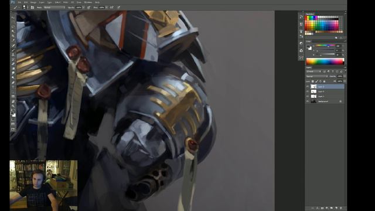Select the Lasso tool
Viewport: 375px width, 211px height.
click(13, 26)
